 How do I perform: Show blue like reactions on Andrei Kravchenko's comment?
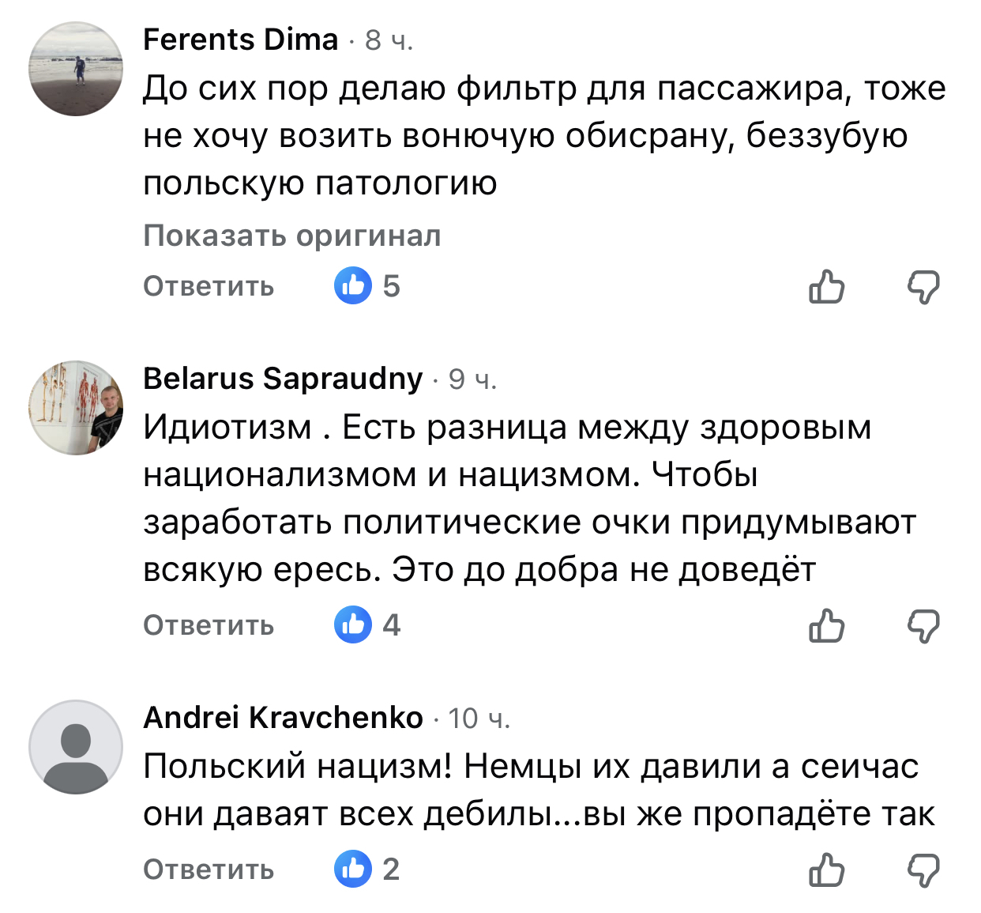[x=353, y=870]
